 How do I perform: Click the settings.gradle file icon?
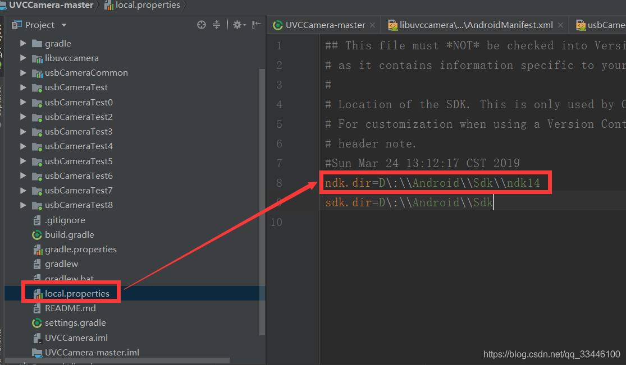(37, 323)
